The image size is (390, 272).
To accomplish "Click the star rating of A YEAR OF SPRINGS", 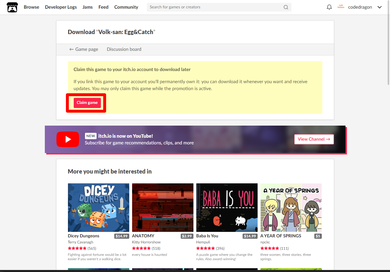I will coord(270,248).
